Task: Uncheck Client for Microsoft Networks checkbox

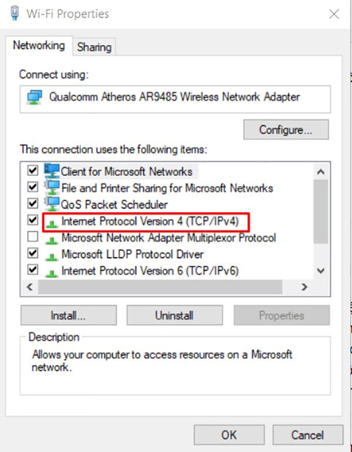Action: pos(33,171)
